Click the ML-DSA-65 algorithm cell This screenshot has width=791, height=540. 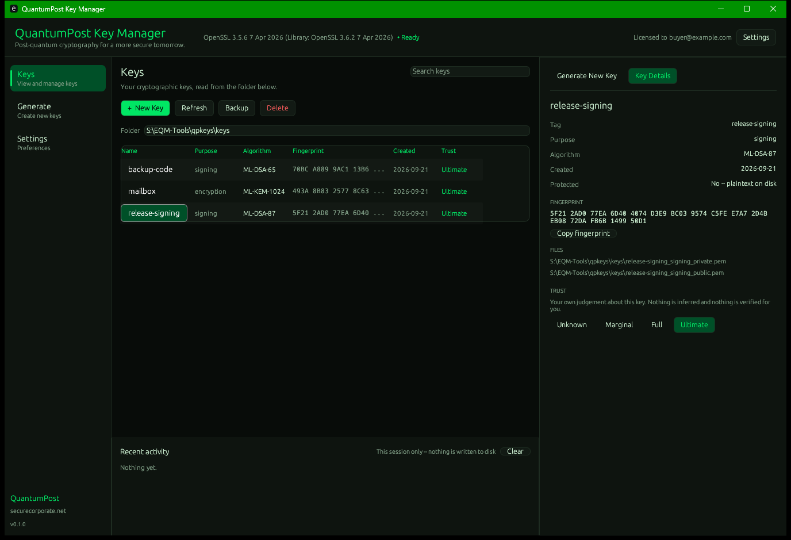[259, 170]
